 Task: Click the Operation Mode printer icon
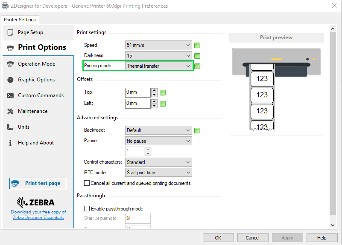tap(10, 64)
